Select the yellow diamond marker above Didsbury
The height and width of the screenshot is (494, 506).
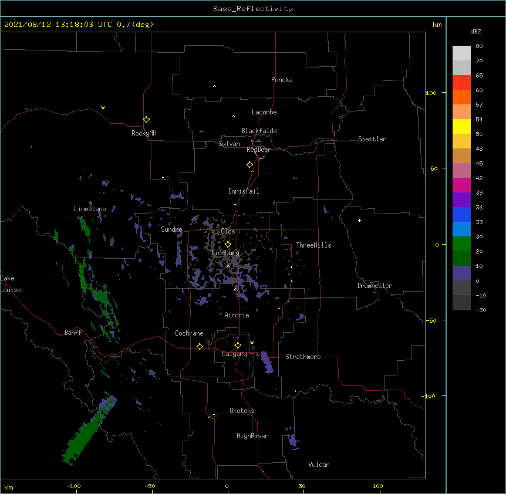(x=228, y=244)
